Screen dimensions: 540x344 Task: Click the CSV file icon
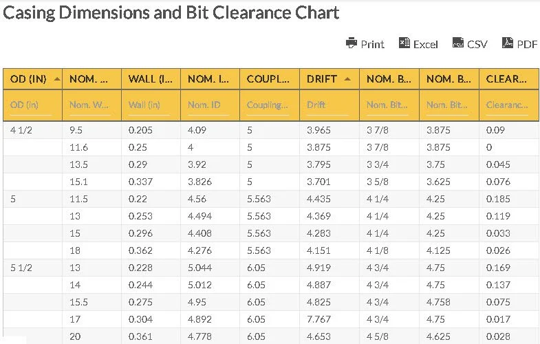[458, 43]
